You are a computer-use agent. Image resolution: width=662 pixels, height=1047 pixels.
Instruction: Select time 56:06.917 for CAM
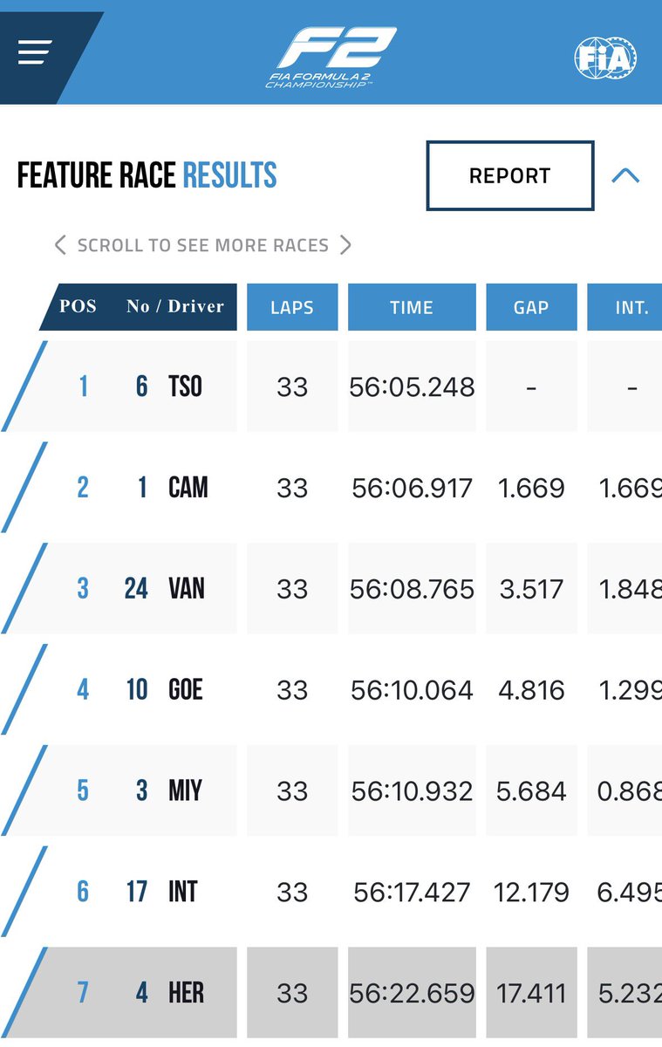[x=412, y=488]
